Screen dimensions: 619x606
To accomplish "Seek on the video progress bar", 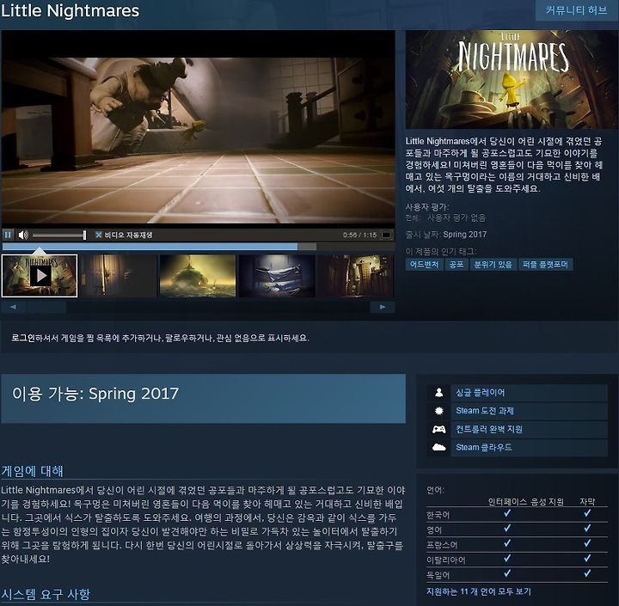I will (x=199, y=247).
